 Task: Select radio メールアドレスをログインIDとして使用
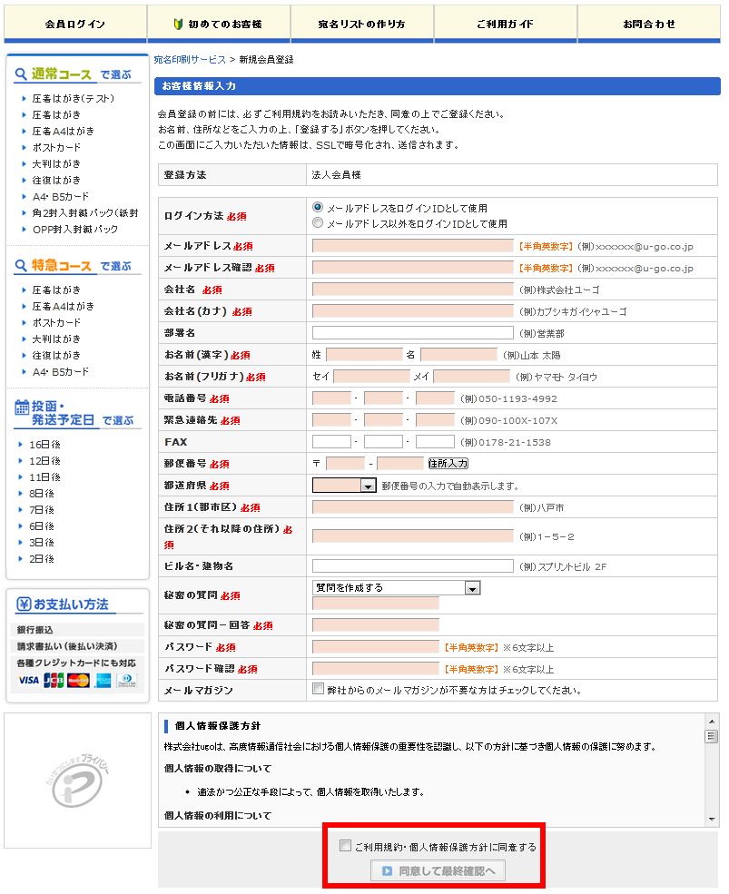click(x=317, y=208)
